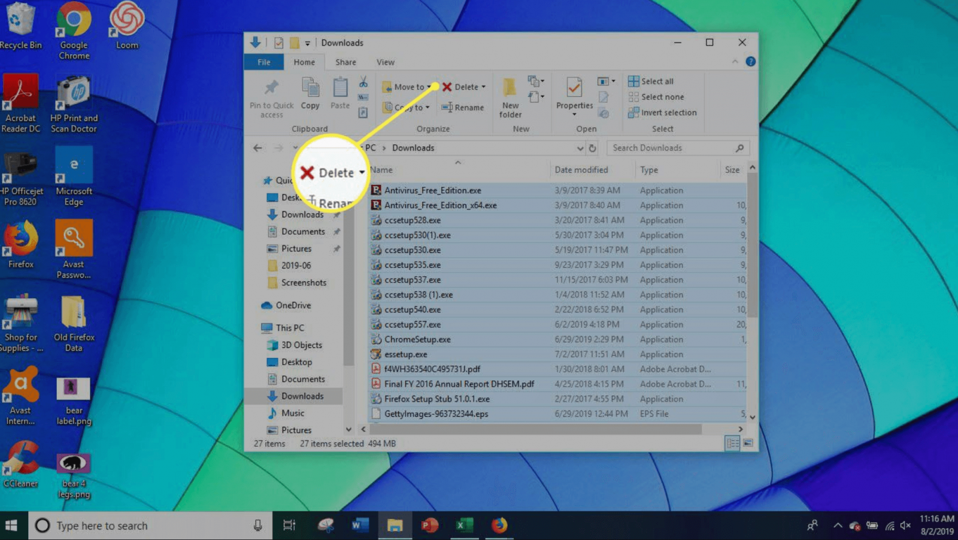The height and width of the screenshot is (540, 958).
Task: Click the Back navigation arrow
Action: pos(257,148)
